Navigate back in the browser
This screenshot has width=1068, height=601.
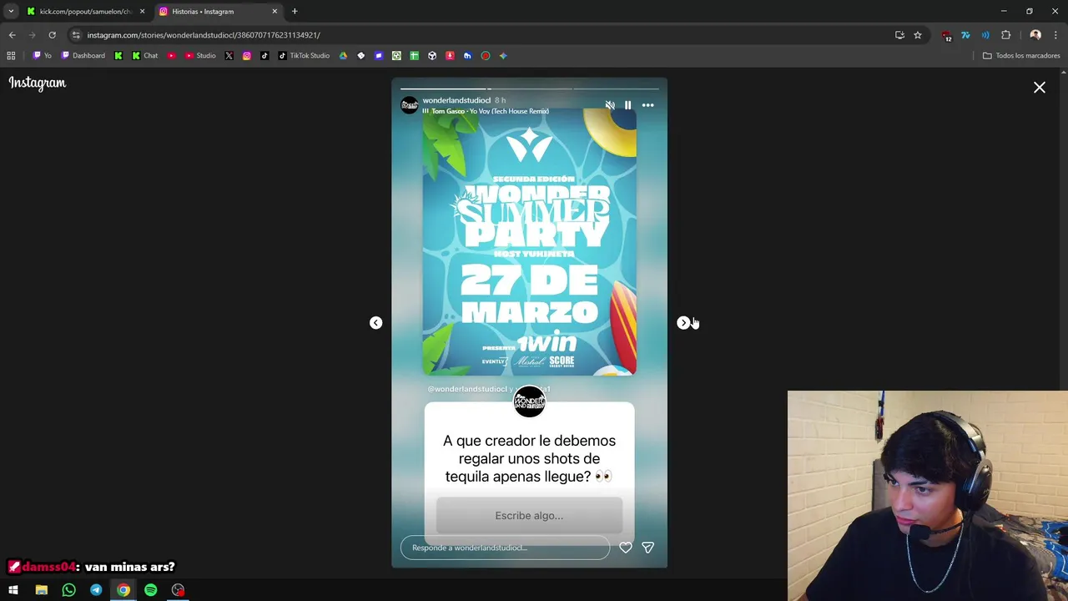point(13,35)
